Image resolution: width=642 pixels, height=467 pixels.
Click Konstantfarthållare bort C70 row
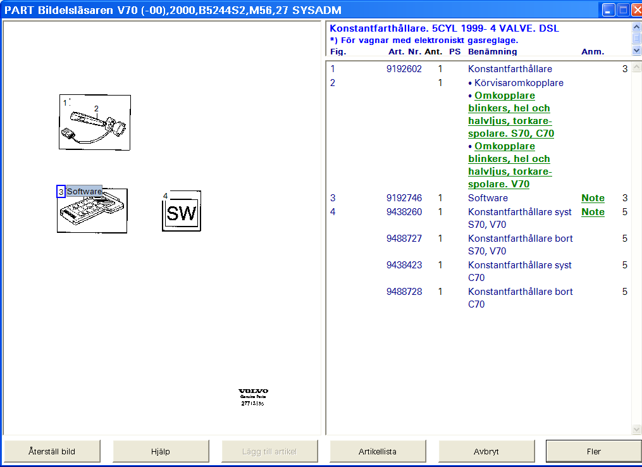point(520,298)
